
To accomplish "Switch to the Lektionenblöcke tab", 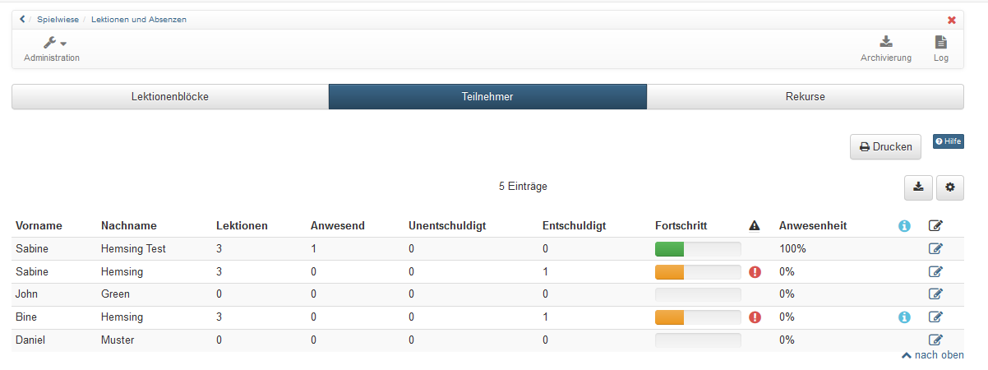I will (170, 96).
